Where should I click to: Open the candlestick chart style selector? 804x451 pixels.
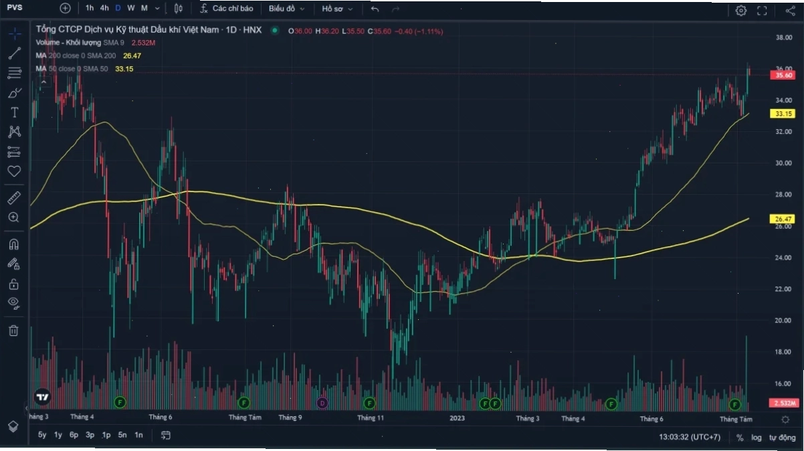coord(179,9)
